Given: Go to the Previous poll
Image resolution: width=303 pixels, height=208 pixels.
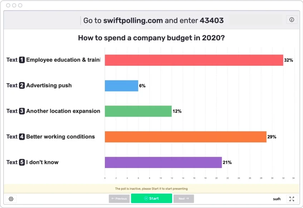Looking at the screenshot, I should pos(119,199).
